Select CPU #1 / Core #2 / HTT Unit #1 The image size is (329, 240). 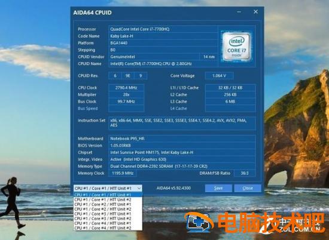point(108,204)
